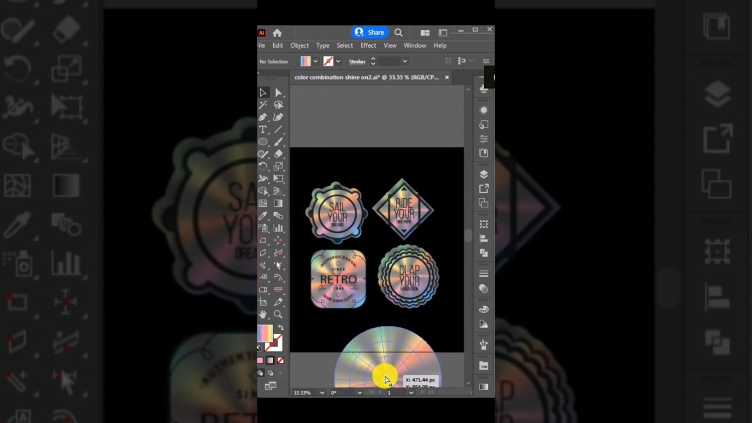Reset to default fill and stroke
The image size is (752, 423).
point(259,348)
